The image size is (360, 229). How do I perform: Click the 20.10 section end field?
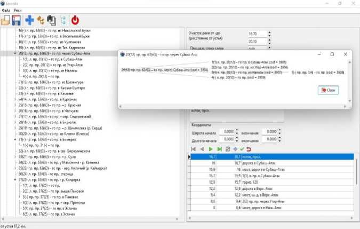point(258,41)
